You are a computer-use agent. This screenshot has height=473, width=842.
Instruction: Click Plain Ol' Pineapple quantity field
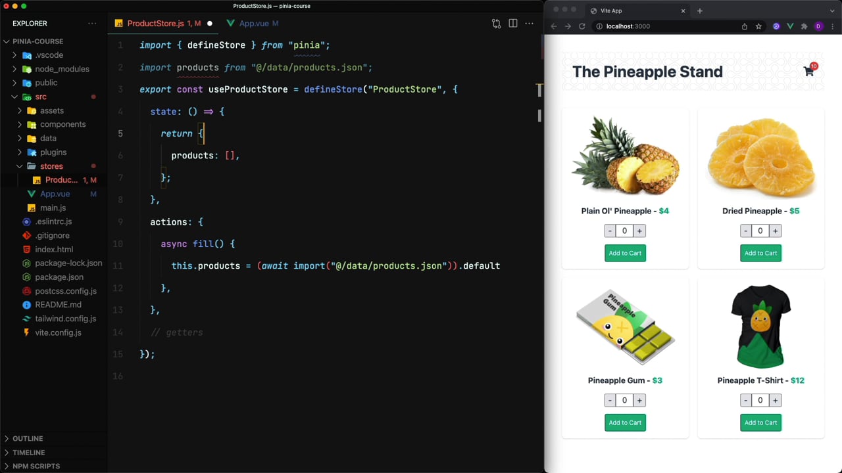[624, 231]
